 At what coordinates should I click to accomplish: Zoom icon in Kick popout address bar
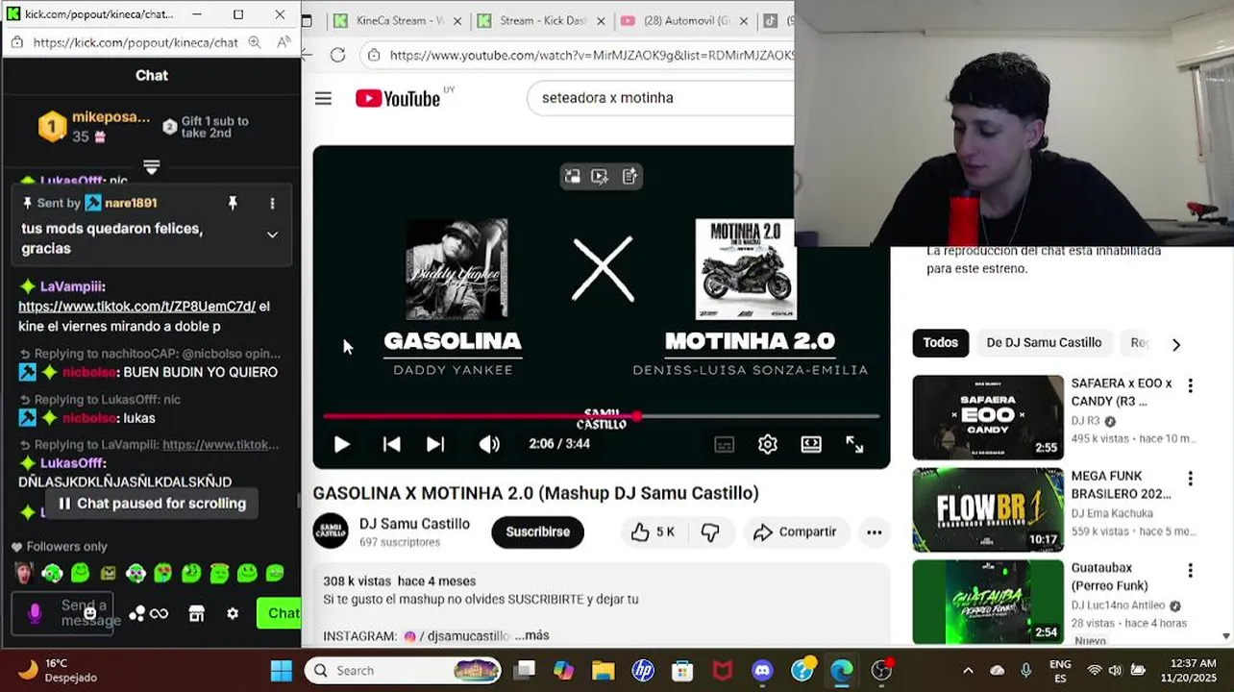[254, 42]
